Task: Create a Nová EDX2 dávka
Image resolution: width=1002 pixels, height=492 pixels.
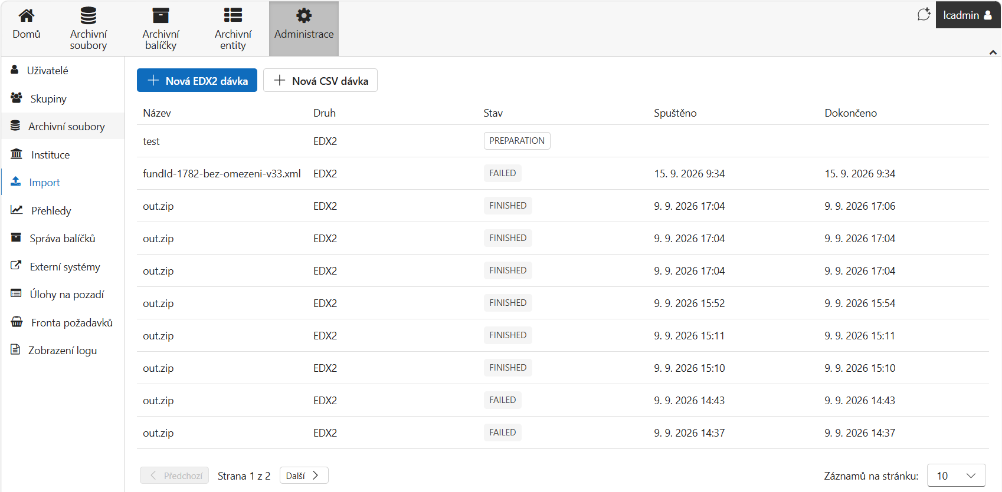Action: (x=197, y=80)
